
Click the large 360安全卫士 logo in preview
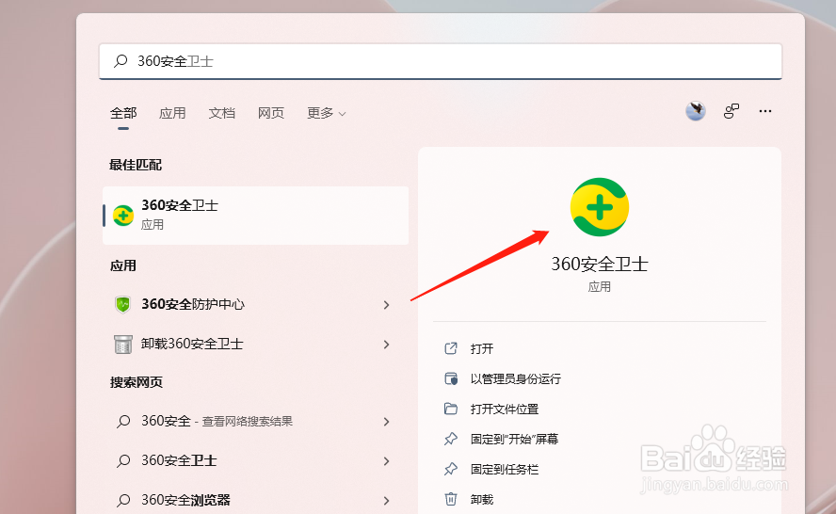tap(600, 207)
